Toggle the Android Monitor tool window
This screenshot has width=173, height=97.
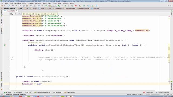tap(42, 92)
